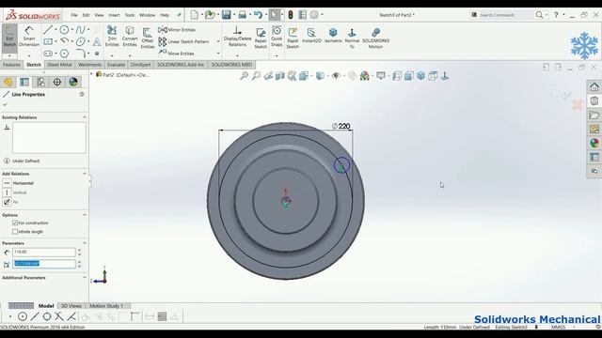Expand the Additional Parameters section
The width and height of the screenshot is (602, 338).
85,277
